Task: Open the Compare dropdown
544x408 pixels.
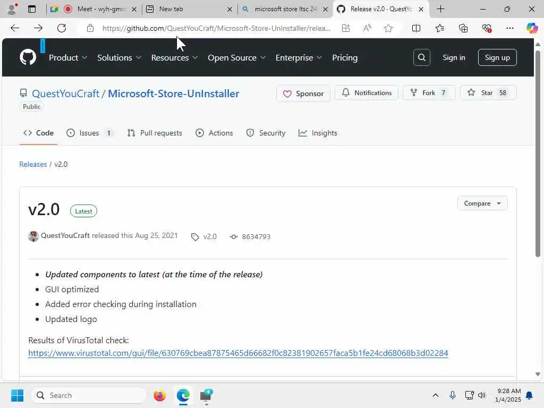Action: [x=482, y=203]
